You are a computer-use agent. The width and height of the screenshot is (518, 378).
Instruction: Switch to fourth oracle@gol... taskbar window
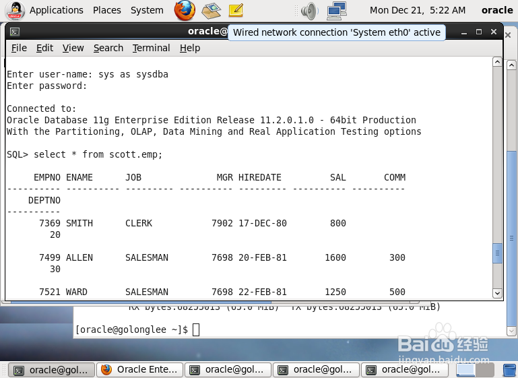tap(404, 370)
